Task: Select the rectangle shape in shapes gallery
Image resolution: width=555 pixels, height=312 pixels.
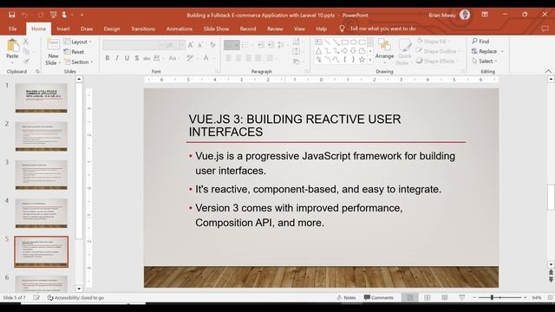Action: (x=345, y=42)
